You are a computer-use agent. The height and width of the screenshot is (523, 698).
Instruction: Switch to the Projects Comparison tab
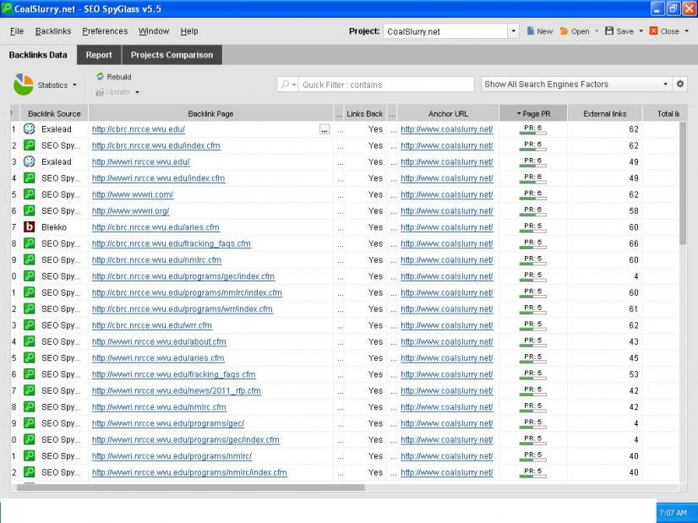coord(172,55)
